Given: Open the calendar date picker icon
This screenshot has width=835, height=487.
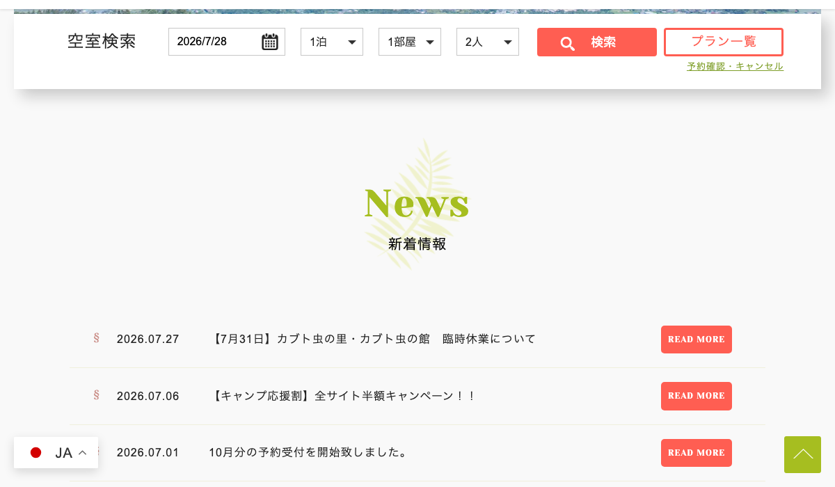Looking at the screenshot, I should click(x=270, y=42).
